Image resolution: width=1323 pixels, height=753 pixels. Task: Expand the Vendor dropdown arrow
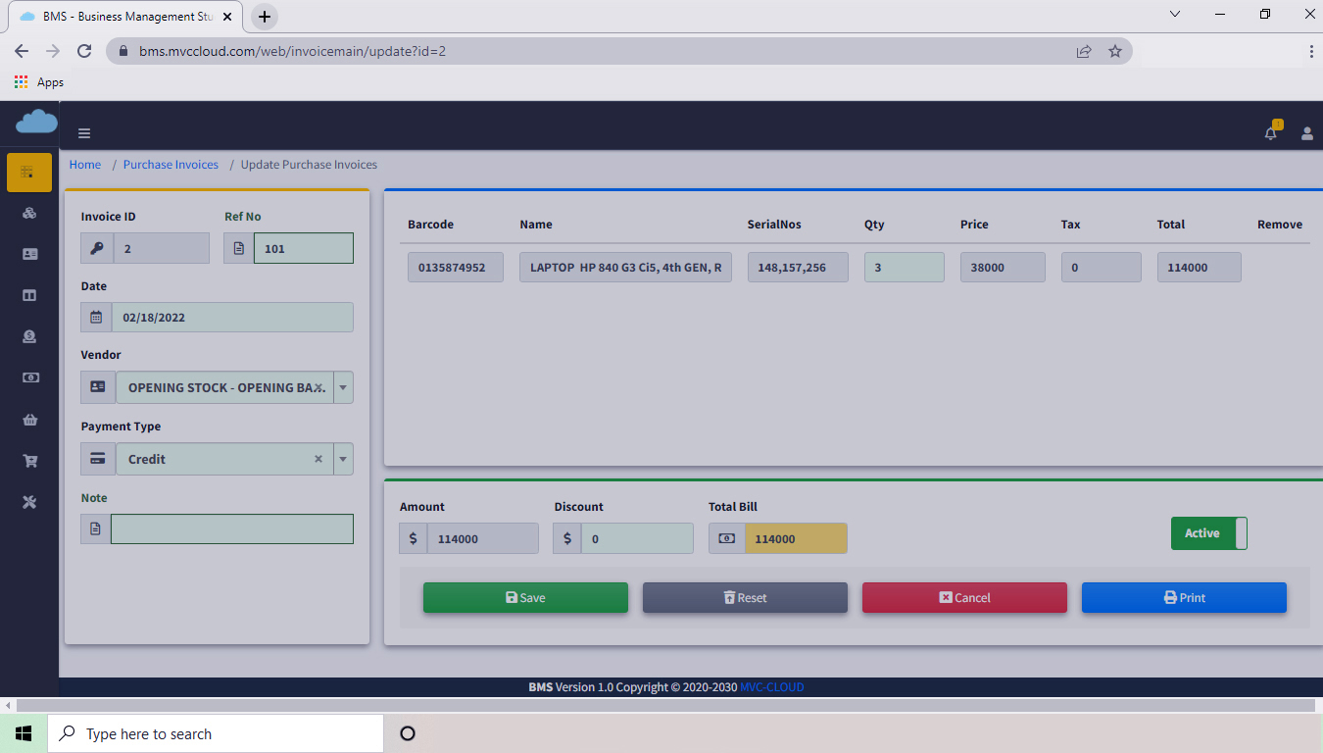click(343, 387)
